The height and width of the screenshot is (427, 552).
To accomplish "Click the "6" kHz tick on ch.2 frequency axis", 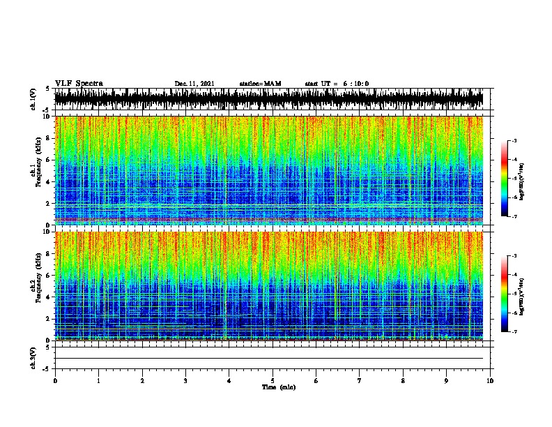I will point(48,275).
